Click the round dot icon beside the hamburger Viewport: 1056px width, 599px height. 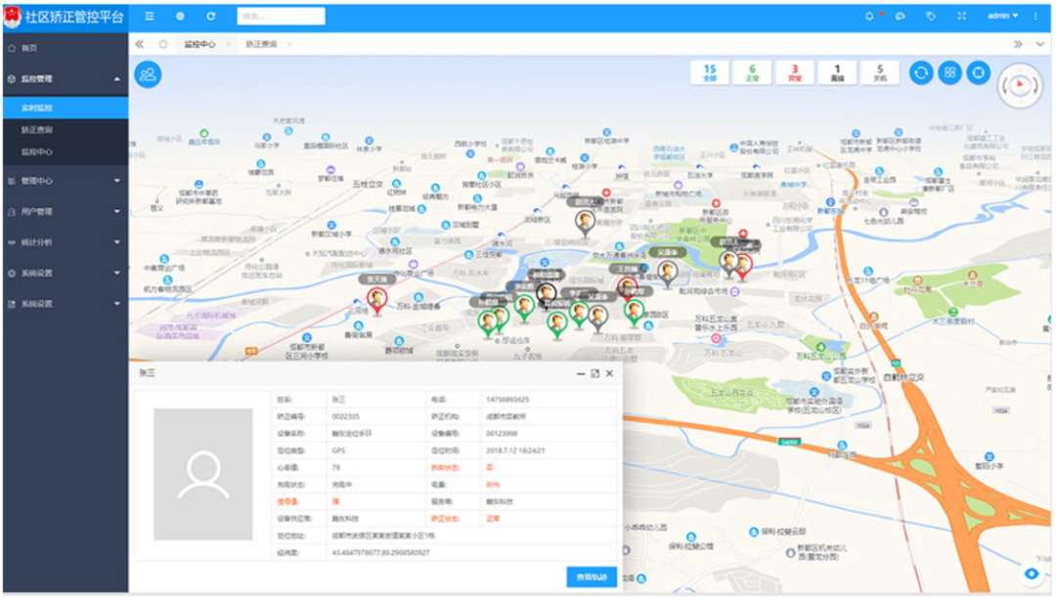point(180,17)
